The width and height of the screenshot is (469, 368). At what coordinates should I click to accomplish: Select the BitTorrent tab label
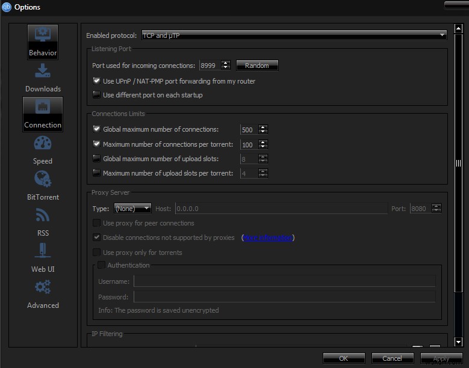(x=43, y=197)
